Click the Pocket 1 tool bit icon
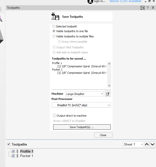The width and height of the screenshot is (156, 167). (x=17, y=156)
